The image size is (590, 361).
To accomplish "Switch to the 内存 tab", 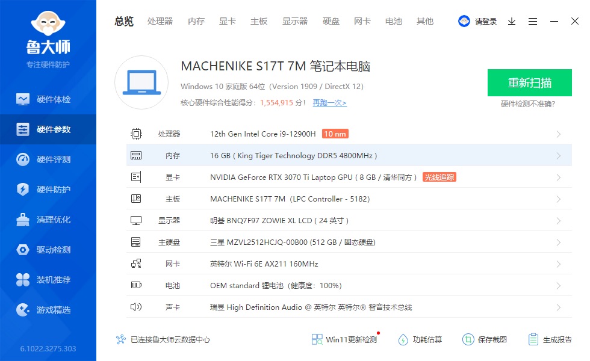I will 196,22.
